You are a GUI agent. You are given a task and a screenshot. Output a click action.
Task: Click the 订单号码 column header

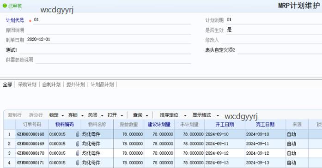tap(32, 125)
